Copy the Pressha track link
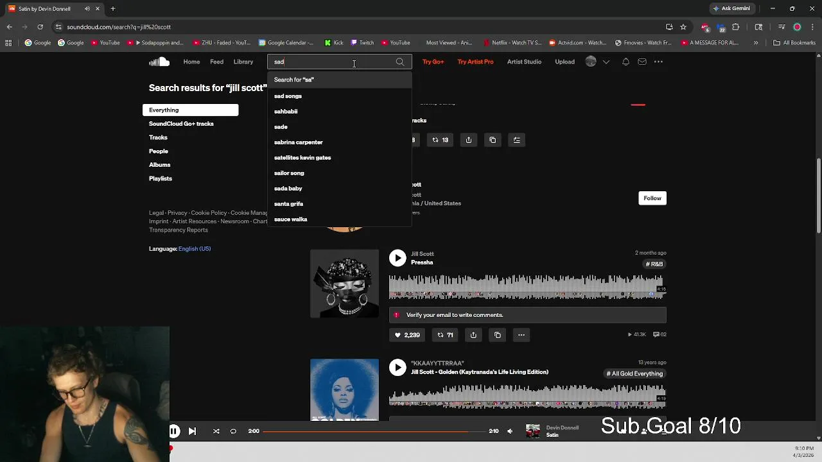This screenshot has width=822, height=462. click(x=497, y=335)
